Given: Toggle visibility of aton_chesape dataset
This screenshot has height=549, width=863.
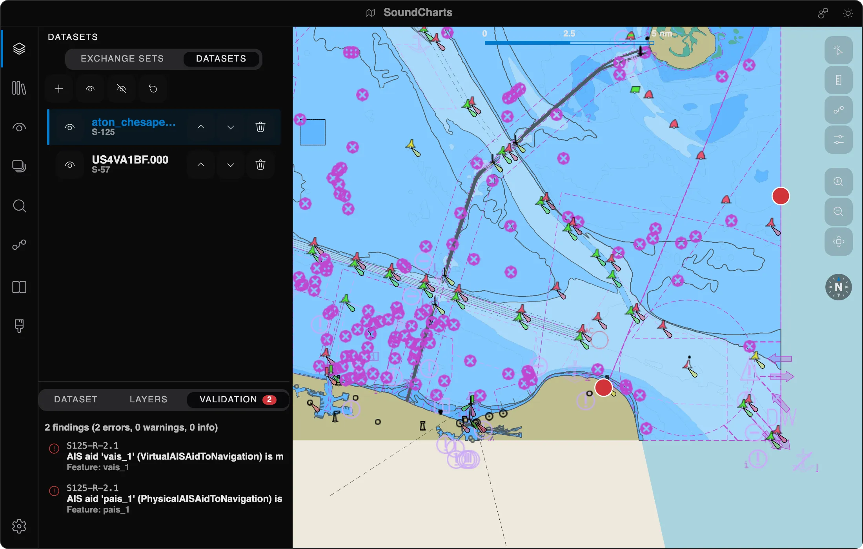Looking at the screenshot, I should [x=70, y=127].
